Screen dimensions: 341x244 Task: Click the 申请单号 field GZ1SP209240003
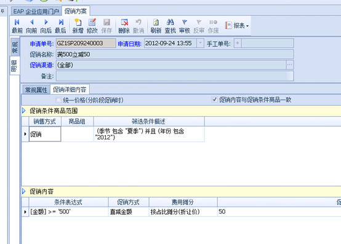(x=86, y=43)
